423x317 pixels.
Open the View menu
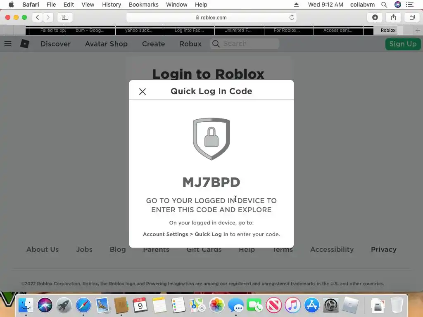[88, 5]
